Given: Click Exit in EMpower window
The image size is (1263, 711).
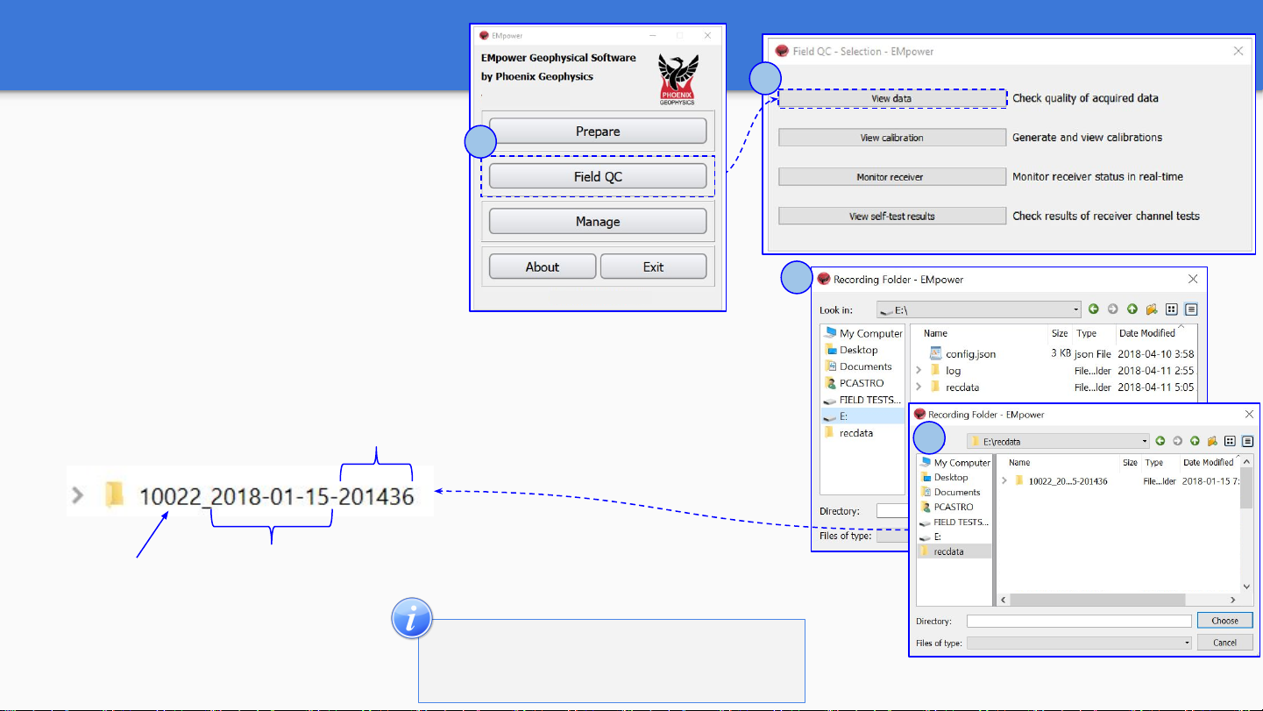Looking at the screenshot, I should (654, 267).
